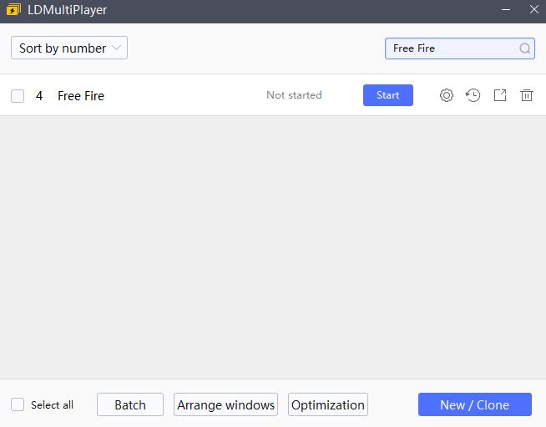Click instance number '4'
Screen dimensions: 546x427
39,96
